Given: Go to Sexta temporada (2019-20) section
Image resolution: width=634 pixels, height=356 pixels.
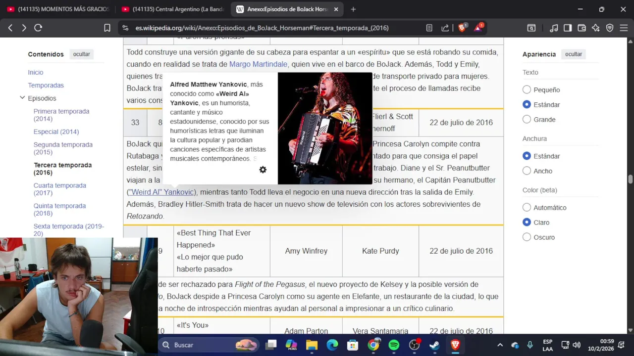Looking at the screenshot, I should pos(69,229).
